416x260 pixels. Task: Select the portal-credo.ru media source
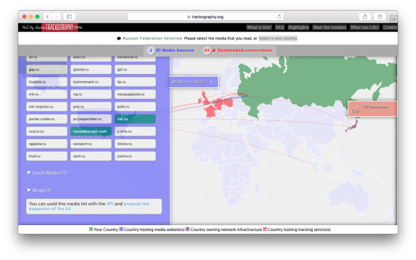(46, 119)
